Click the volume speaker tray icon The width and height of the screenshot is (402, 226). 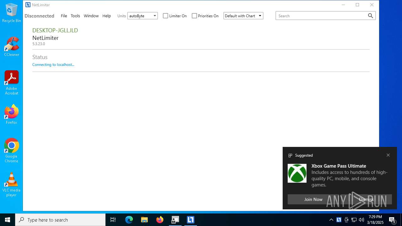(x=361, y=220)
